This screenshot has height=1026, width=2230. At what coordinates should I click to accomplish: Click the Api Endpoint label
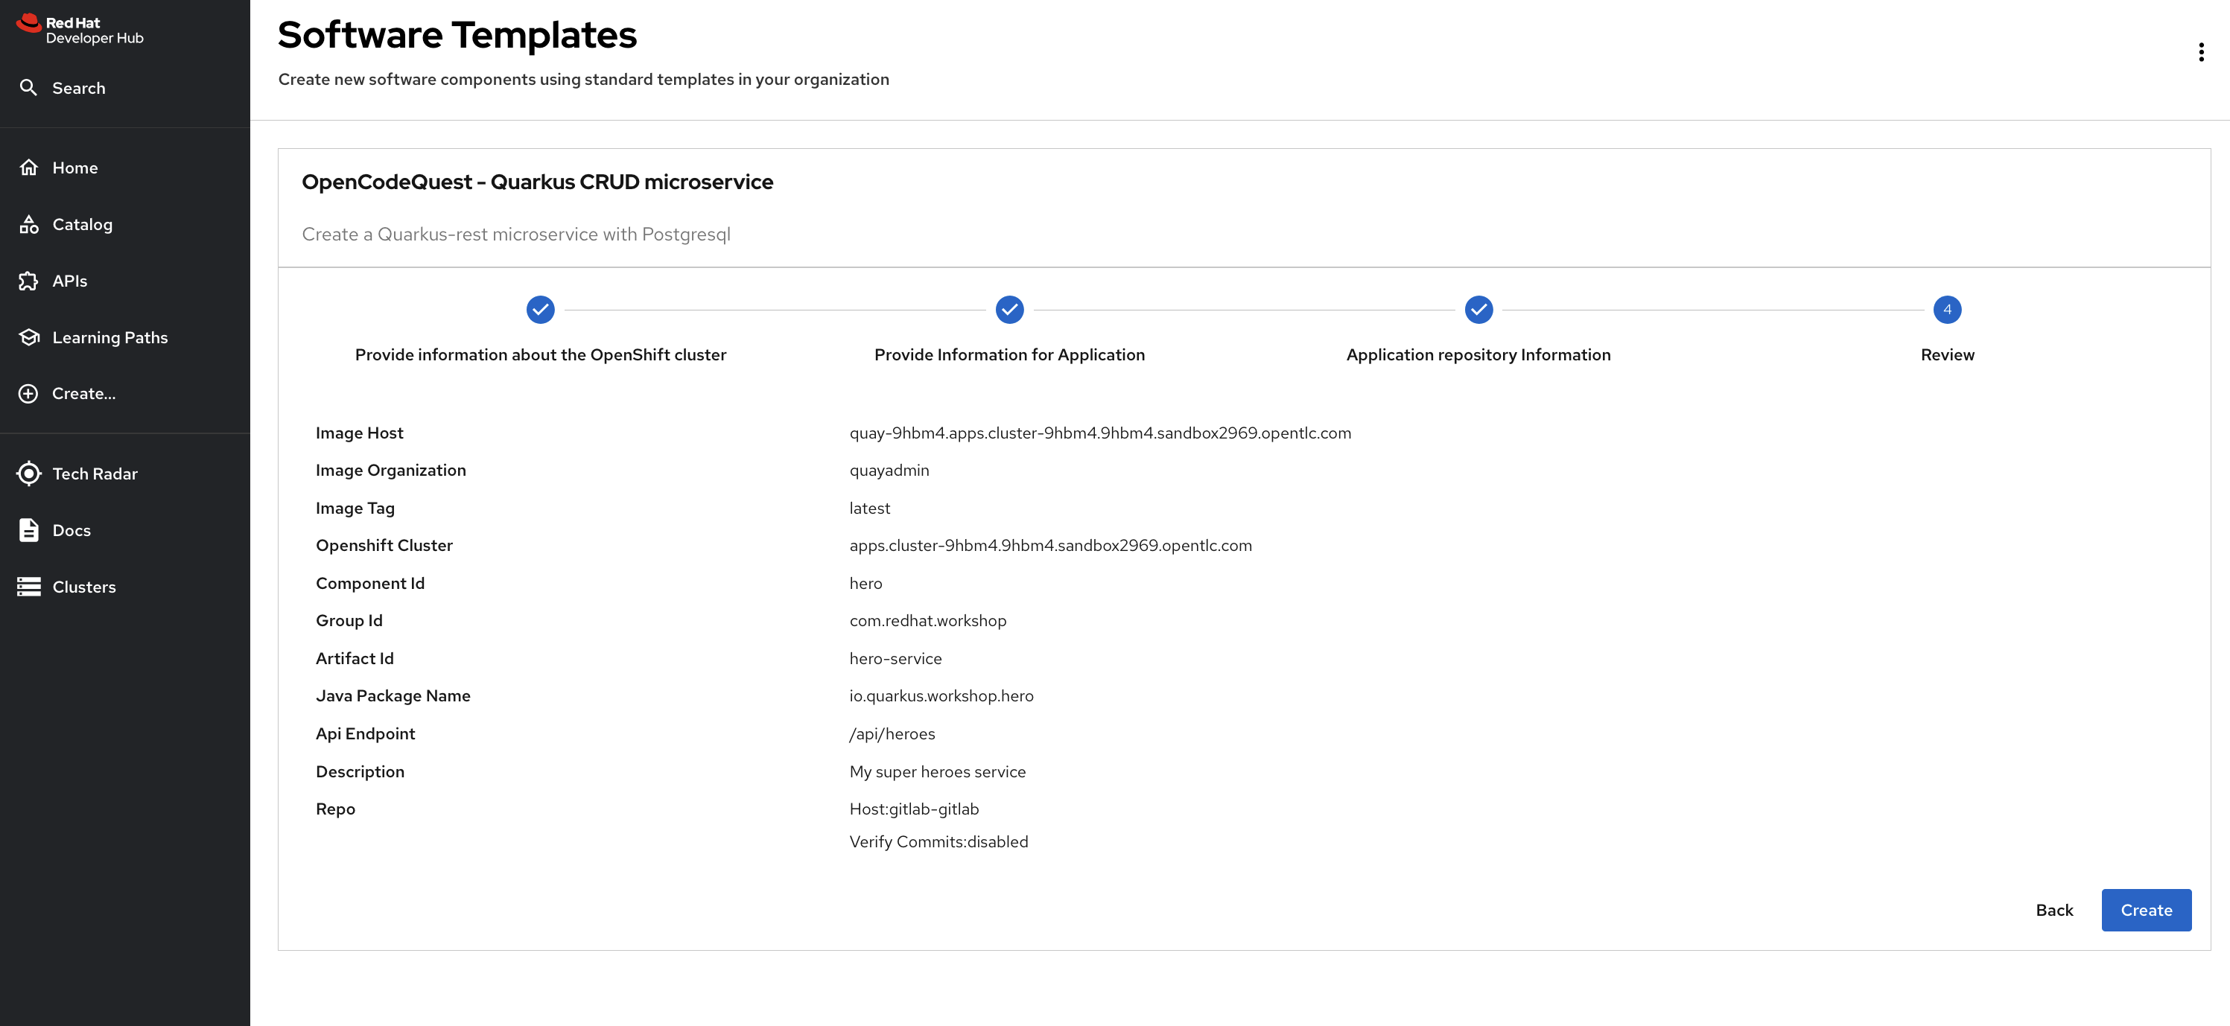(365, 733)
